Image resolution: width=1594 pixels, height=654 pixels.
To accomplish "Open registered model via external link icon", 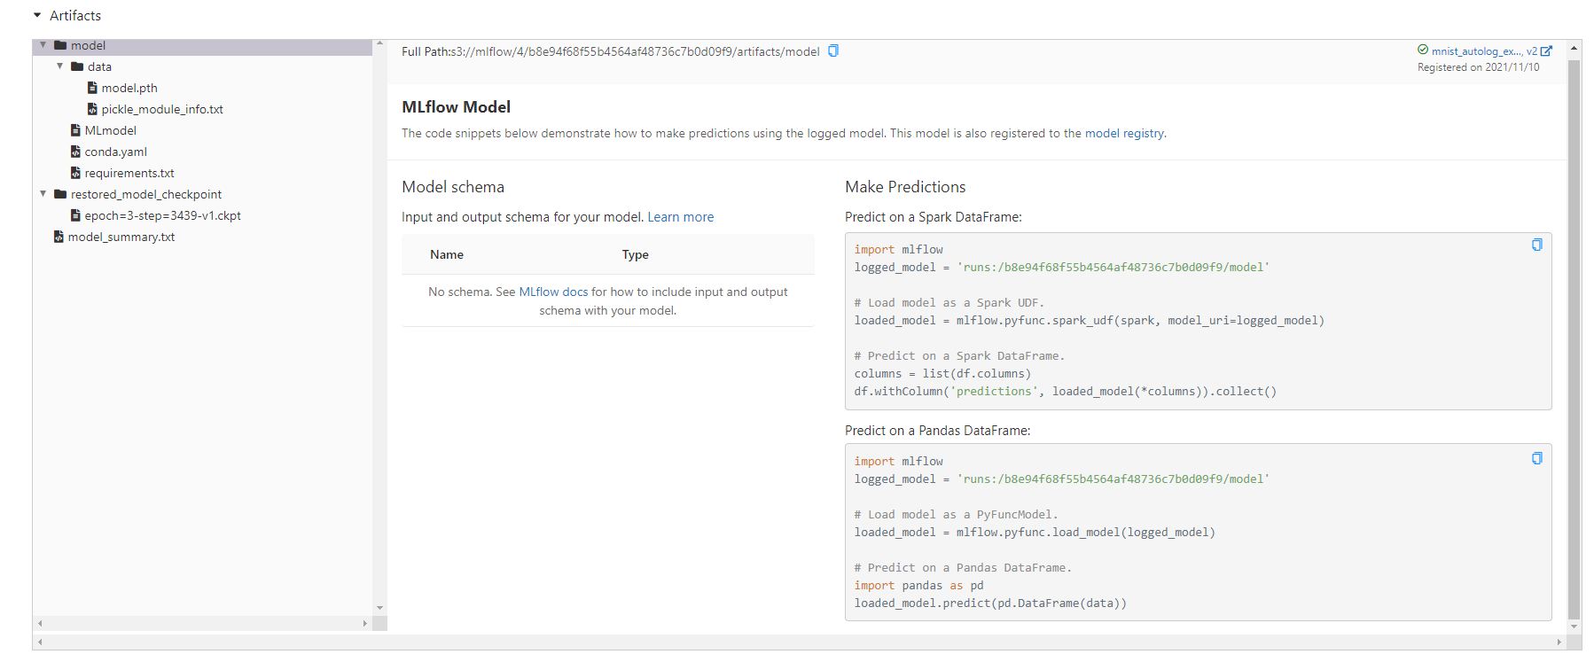I will [x=1547, y=51].
